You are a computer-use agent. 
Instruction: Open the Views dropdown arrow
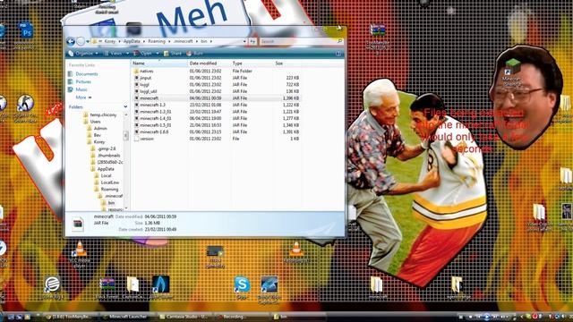click(127, 54)
